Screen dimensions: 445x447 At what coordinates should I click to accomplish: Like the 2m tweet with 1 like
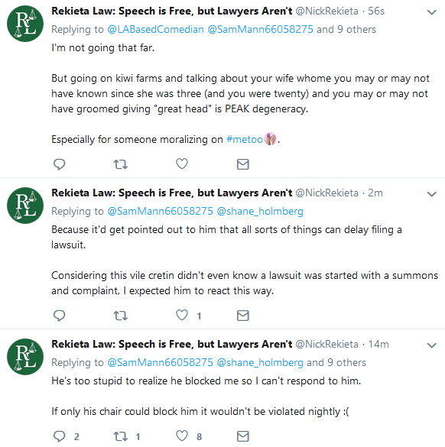click(182, 315)
